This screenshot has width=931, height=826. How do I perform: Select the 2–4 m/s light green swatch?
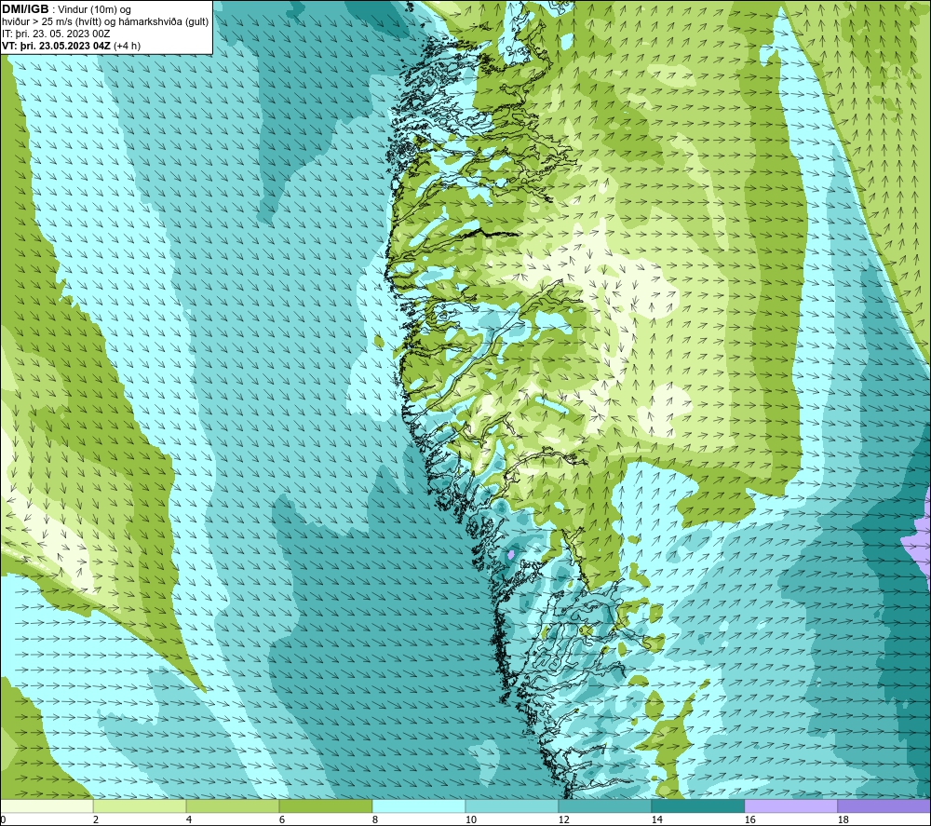point(140,806)
